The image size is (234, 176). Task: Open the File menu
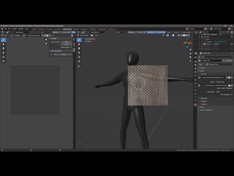(x=5, y=29)
